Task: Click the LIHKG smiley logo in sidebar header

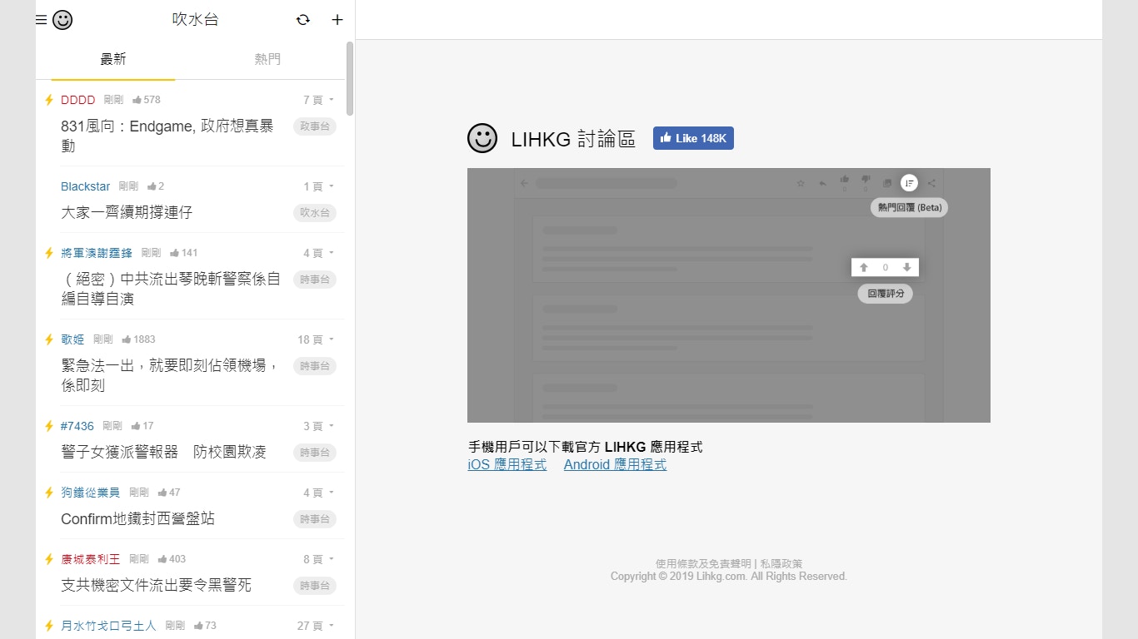Action: coord(62,20)
